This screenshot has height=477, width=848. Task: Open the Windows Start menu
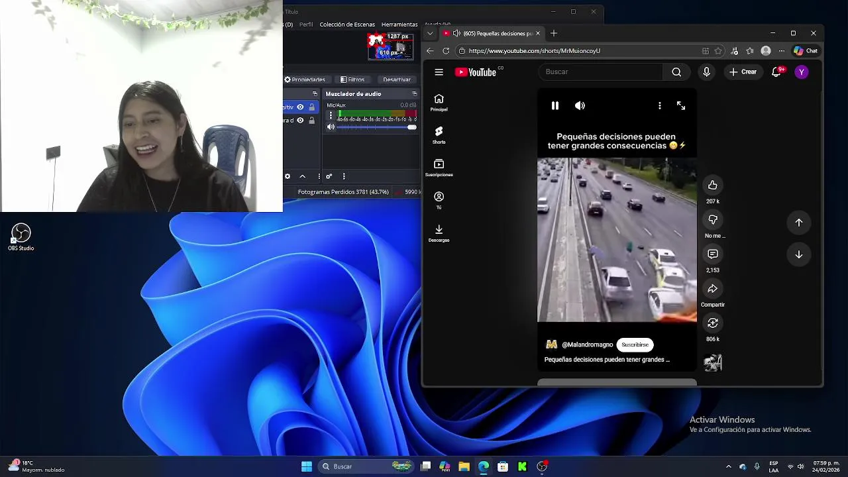coord(307,466)
